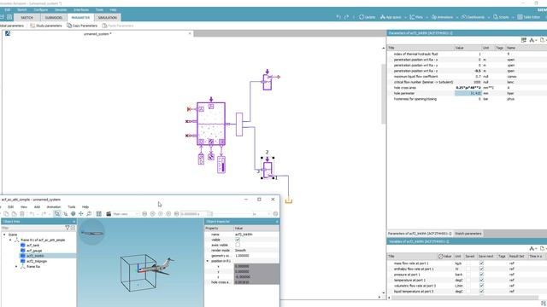Click the Filter input field in the Object tree
Screen dimensions: 547x307
pyautogui.click(x=33, y=228)
